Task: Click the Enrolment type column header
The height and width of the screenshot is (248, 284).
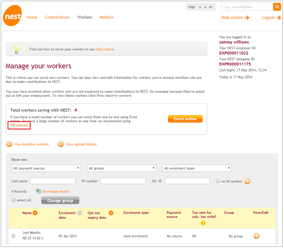Action: coord(136,213)
